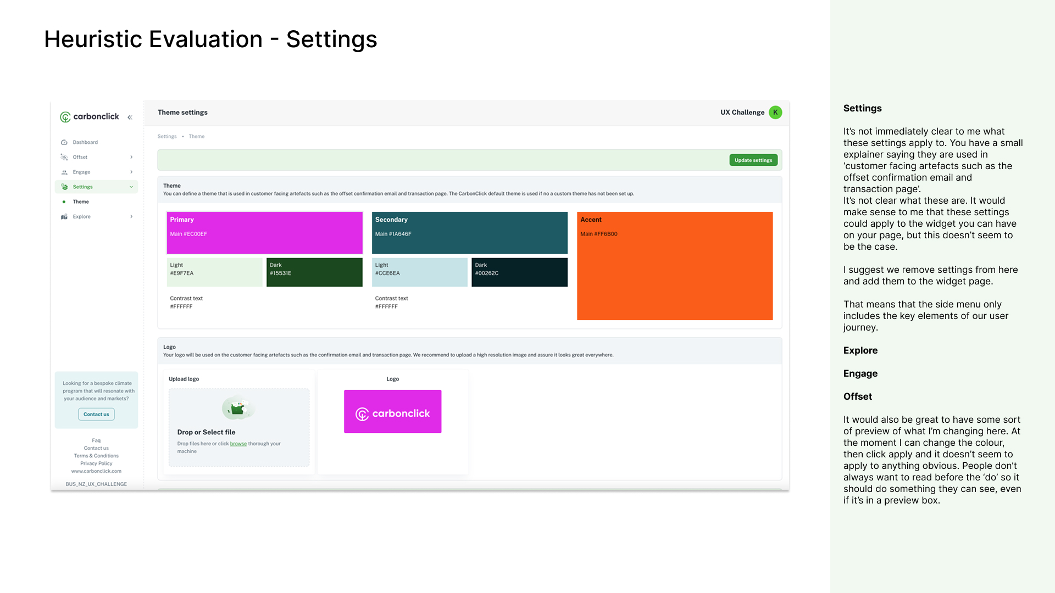Viewport: 1055px width, 593px height.
Task: Expand the Explore menu chevron
Action: point(131,216)
